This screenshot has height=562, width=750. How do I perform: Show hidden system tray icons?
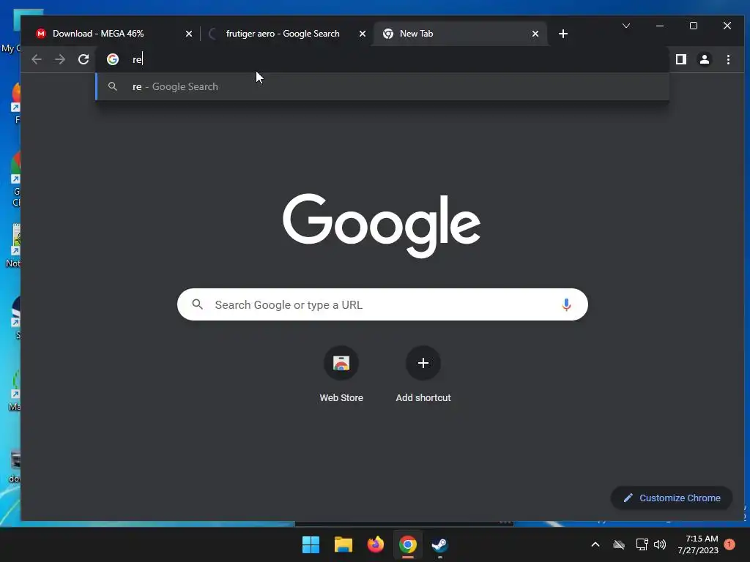point(595,544)
